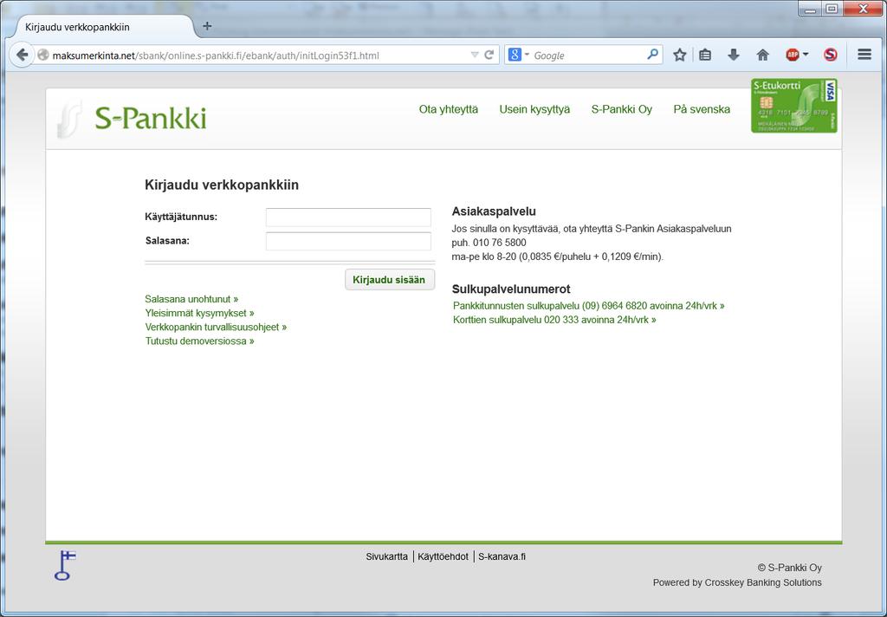The width and height of the screenshot is (887, 617).
Task: Click the S-Pankki logo
Action: click(x=133, y=119)
